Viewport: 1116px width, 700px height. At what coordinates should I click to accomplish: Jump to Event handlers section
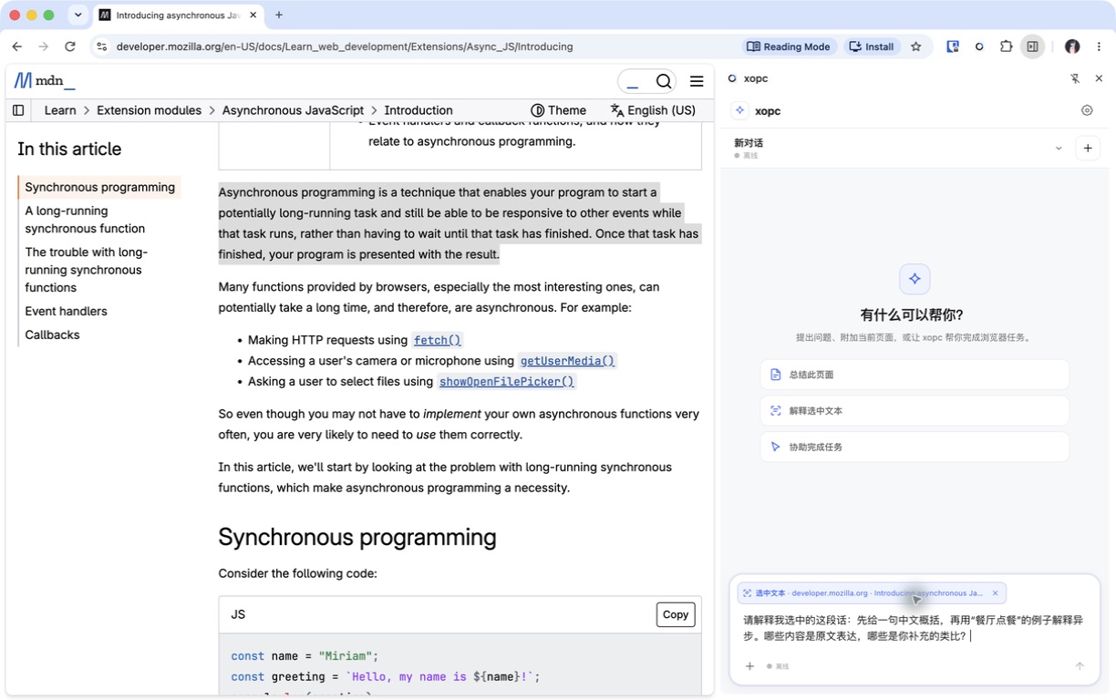tap(66, 311)
